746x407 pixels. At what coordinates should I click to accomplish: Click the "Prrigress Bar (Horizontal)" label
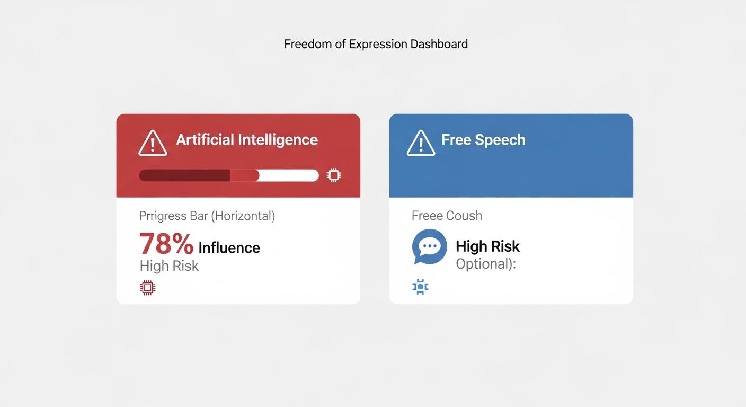[x=207, y=216]
